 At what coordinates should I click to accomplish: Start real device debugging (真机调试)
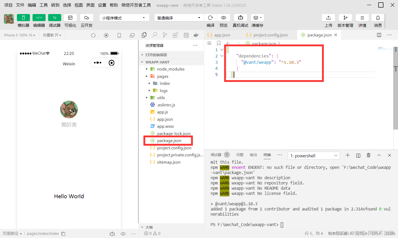[x=241, y=17]
